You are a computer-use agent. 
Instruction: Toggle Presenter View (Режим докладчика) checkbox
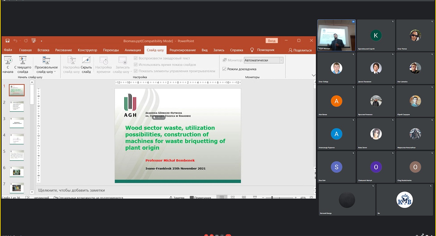pos(224,69)
